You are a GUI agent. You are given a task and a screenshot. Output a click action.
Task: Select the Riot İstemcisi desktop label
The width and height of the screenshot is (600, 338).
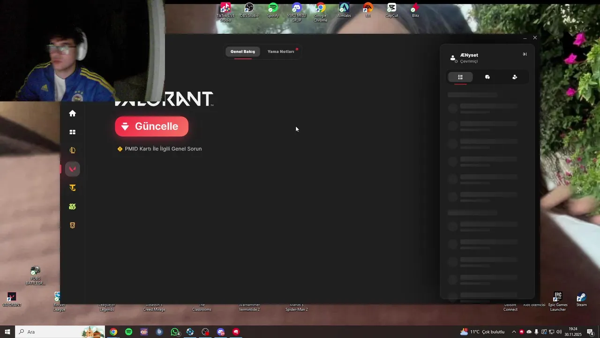pos(534,305)
